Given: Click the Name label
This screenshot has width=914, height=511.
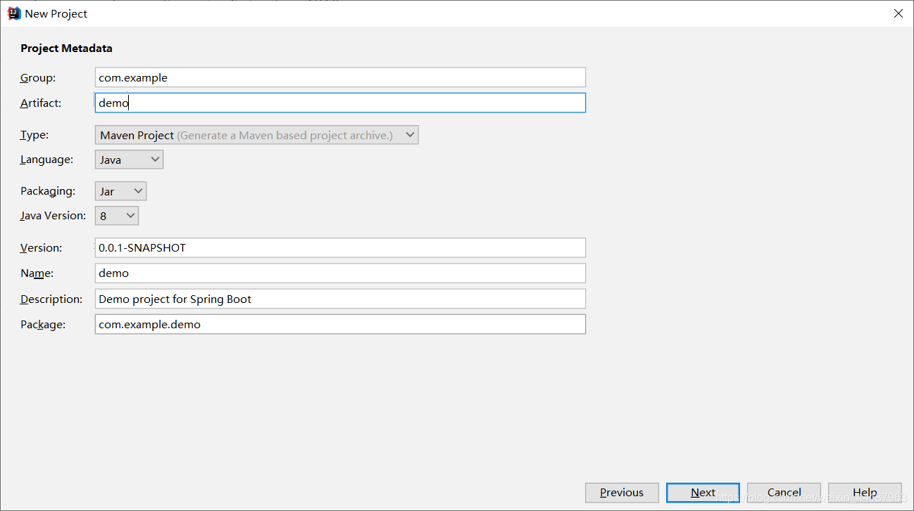Looking at the screenshot, I should click(37, 273).
